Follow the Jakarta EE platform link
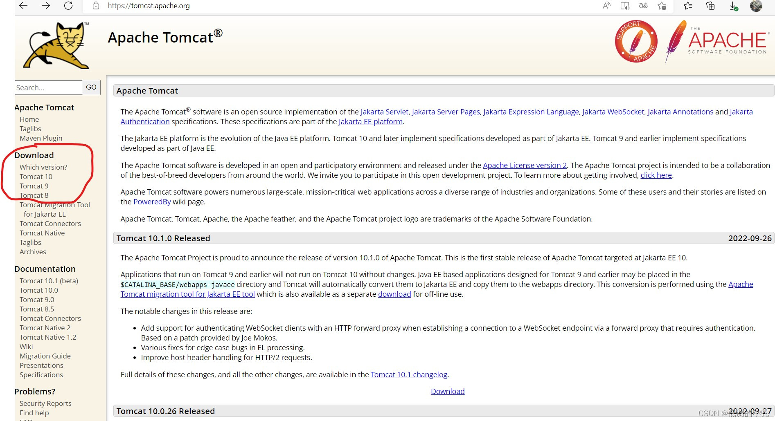Viewport: 775px width, 421px height. (371, 121)
